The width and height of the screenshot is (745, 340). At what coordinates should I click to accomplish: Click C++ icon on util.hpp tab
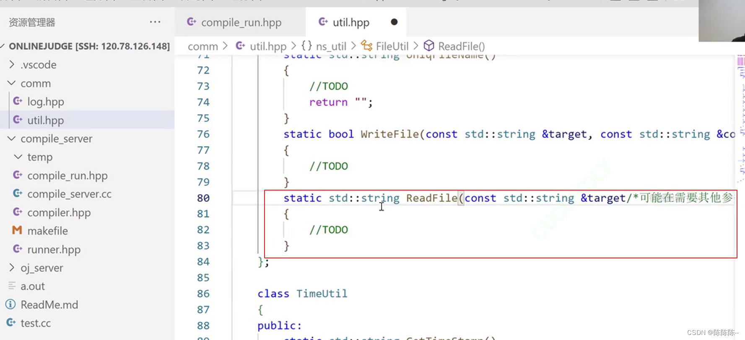tap(323, 22)
